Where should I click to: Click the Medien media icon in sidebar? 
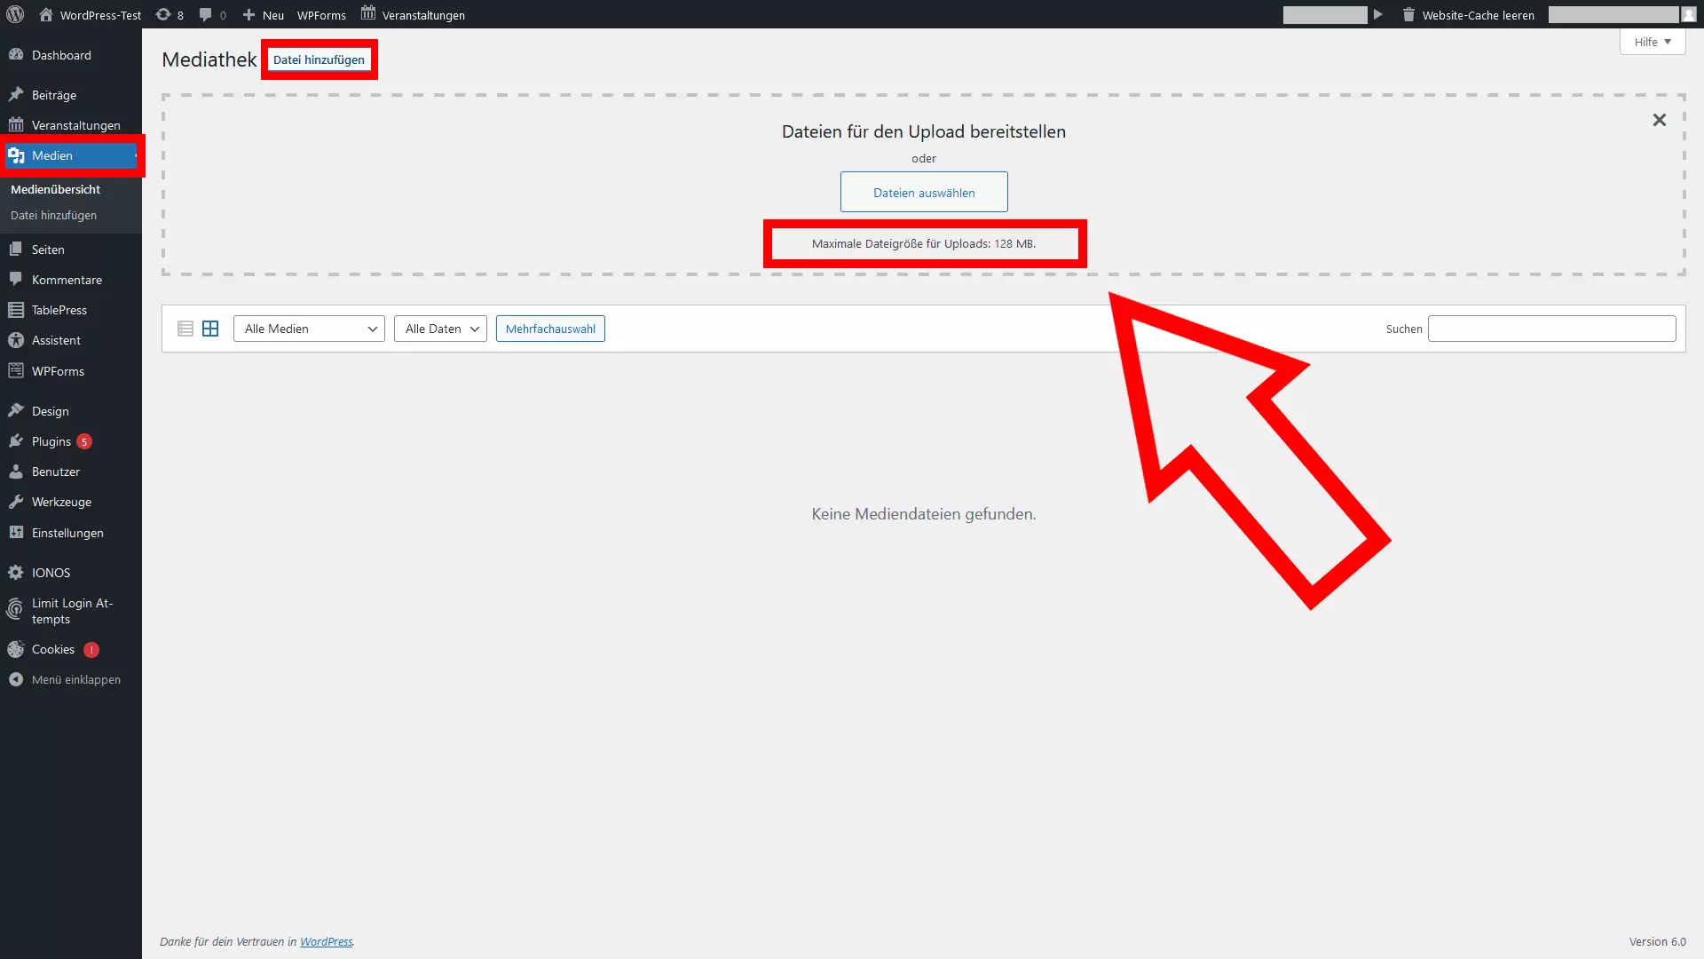[16, 155]
